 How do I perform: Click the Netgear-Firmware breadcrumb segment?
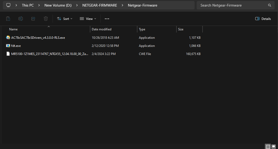click(143, 5)
